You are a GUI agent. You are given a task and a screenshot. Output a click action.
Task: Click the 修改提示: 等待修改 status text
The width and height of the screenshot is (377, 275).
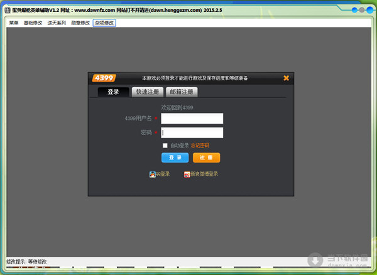[26, 262]
